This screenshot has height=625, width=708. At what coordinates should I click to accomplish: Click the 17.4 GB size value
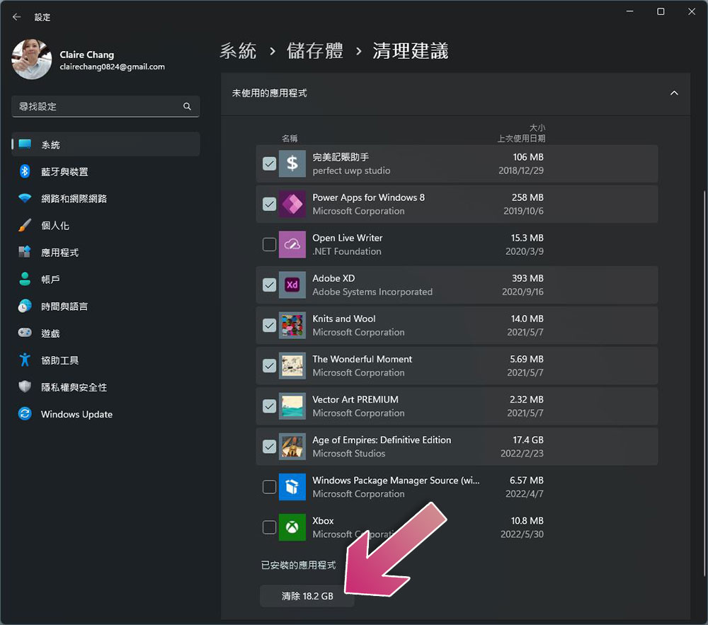coord(528,440)
